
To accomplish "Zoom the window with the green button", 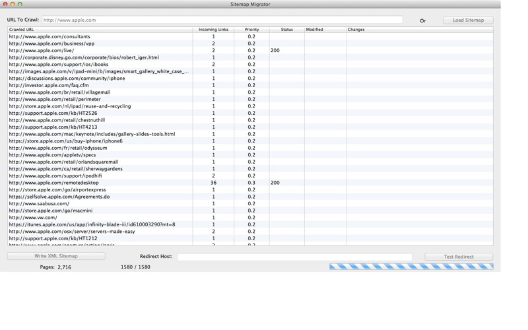I will [20, 4].
